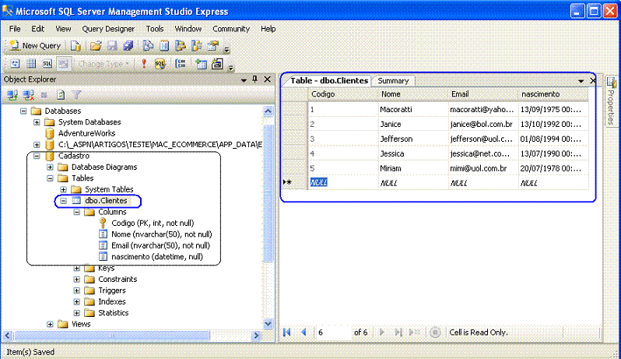
Task: Open the Help menu
Action: coord(268,29)
